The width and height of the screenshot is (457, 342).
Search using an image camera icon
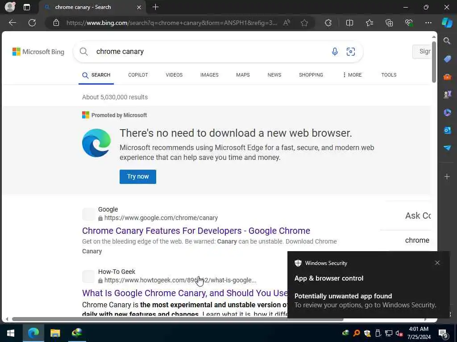pyautogui.click(x=351, y=52)
